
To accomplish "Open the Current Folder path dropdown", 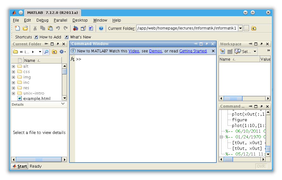I will pos(240,28).
